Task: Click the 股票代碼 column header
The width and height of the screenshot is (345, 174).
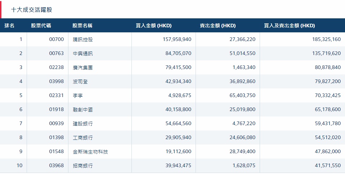Action: [x=41, y=26]
